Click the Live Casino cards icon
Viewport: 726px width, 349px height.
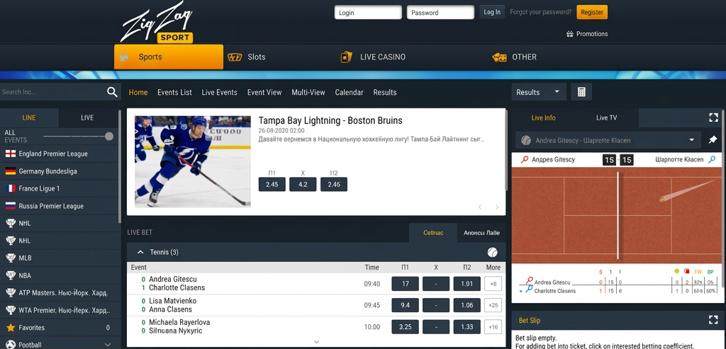[x=346, y=57]
